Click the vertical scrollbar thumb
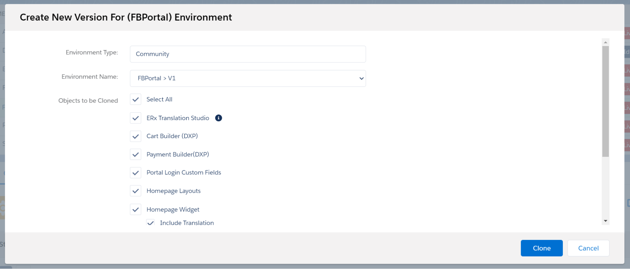The image size is (630, 269). pyautogui.click(x=605, y=101)
